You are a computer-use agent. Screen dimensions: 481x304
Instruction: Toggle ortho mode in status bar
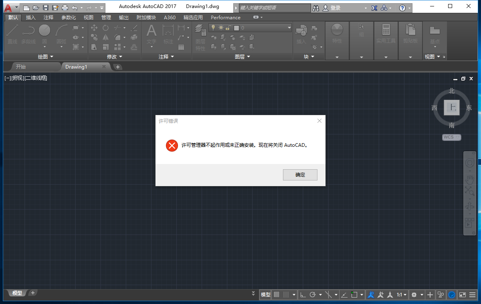click(x=303, y=295)
